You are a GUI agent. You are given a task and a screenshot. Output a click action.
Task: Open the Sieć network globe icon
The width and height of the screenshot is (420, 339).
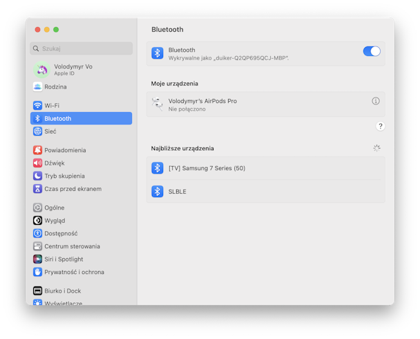point(37,131)
